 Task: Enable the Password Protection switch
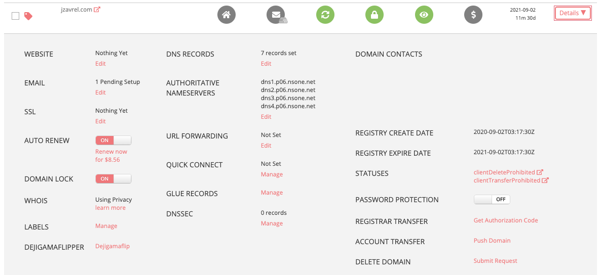tap(492, 199)
